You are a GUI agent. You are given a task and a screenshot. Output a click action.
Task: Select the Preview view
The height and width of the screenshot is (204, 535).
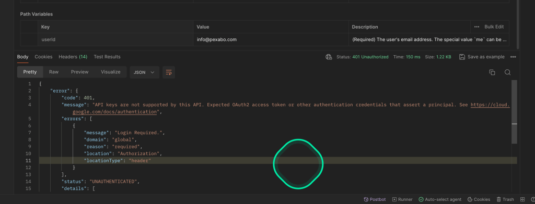pyautogui.click(x=80, y=72)
